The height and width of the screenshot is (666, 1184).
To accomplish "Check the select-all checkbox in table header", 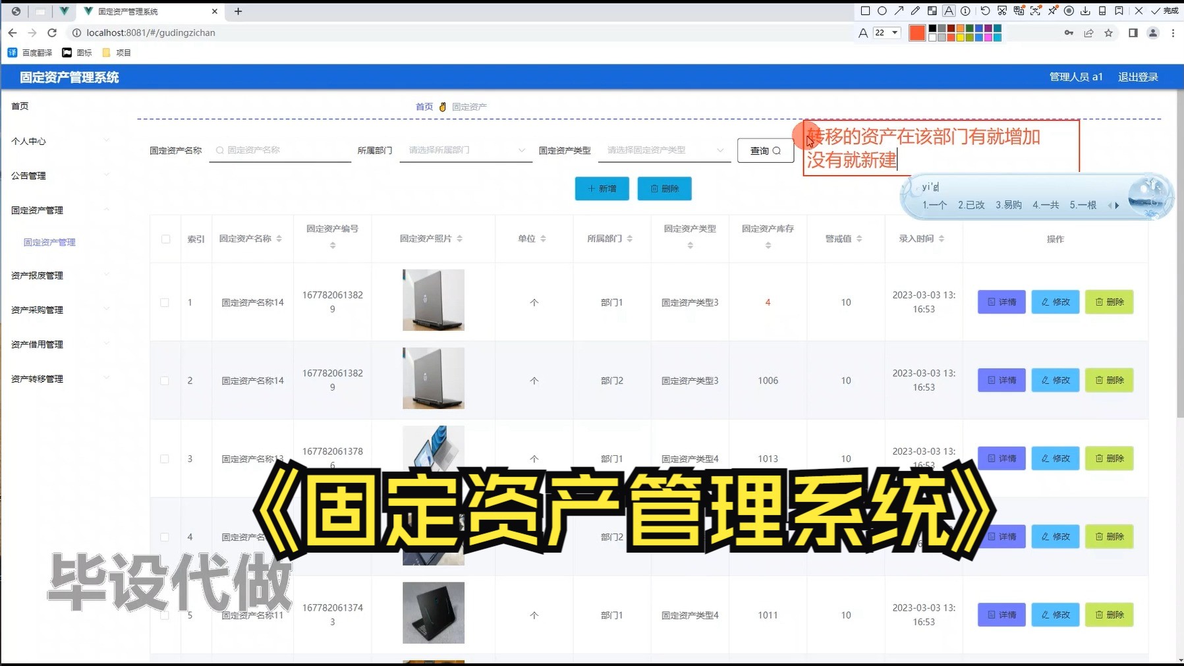I will 165,239.
